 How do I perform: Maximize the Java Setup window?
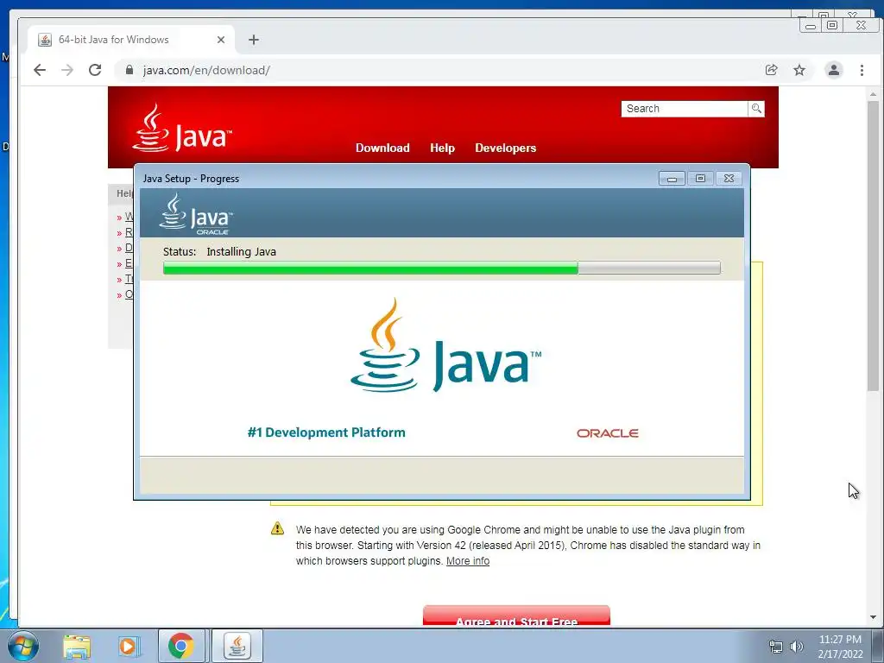click(700, 178)
